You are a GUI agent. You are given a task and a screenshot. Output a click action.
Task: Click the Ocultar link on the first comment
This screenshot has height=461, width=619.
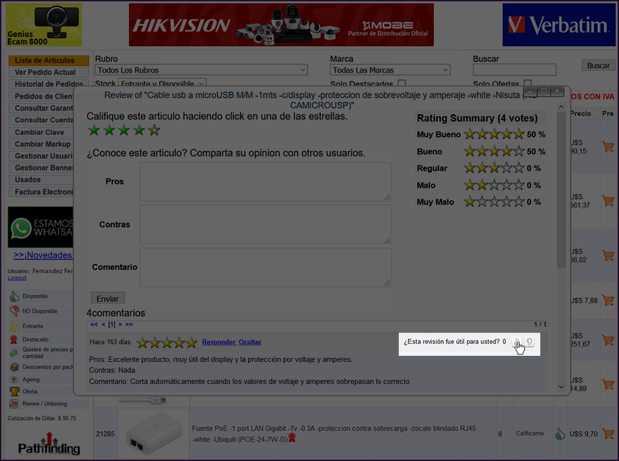tap(250, 342)
